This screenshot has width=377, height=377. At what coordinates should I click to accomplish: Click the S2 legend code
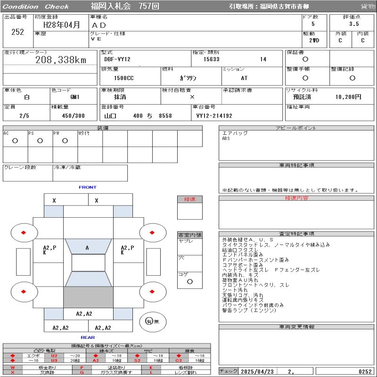point(137,361)
